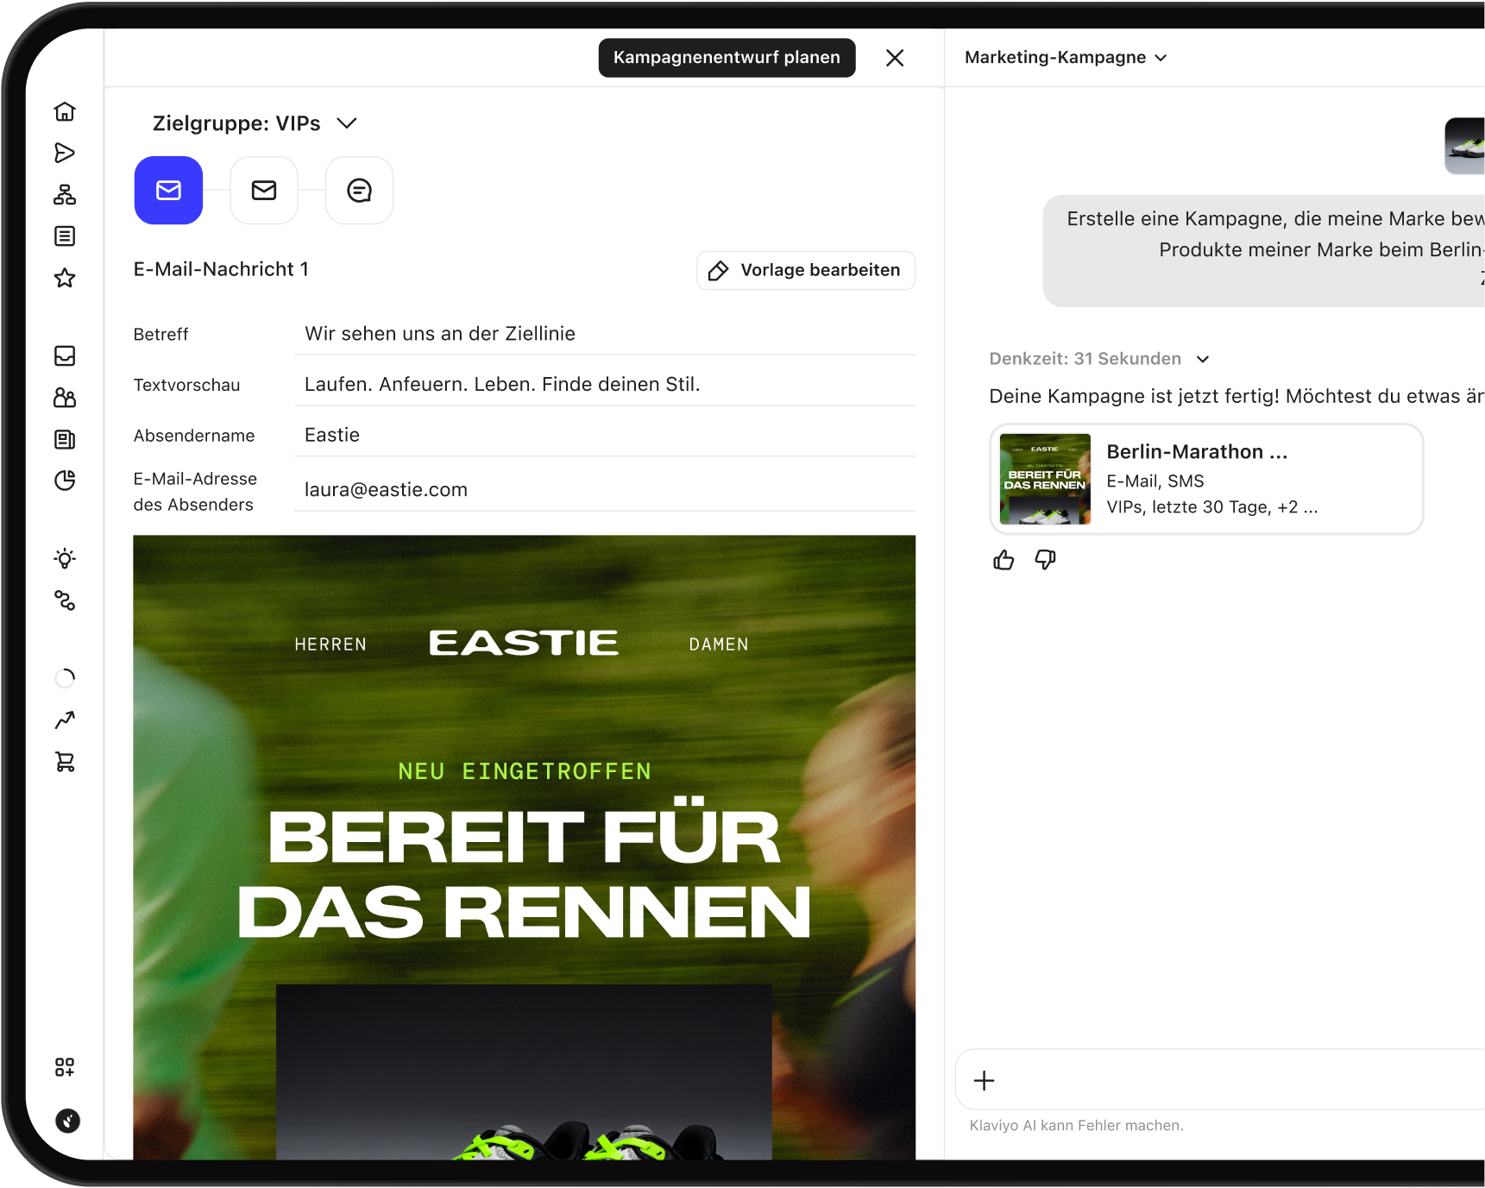This screenshot has height=1188, width=1485.
Task: Open Flows hierarchy icon in sidebar
Action: pyautogui.click(x=65, y=194)
